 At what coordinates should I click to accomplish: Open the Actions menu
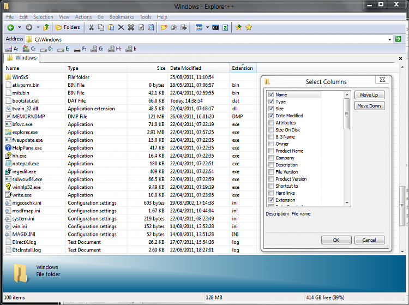click(83, 17)
